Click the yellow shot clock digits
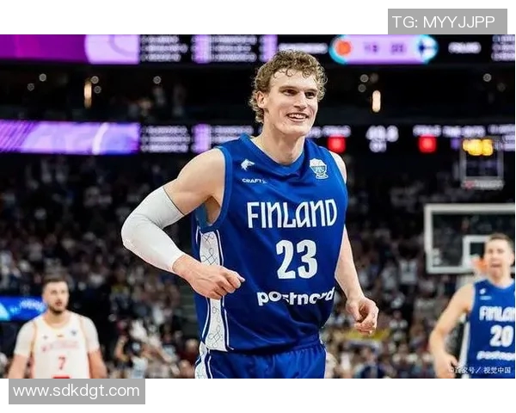 [x=478, y=147]
